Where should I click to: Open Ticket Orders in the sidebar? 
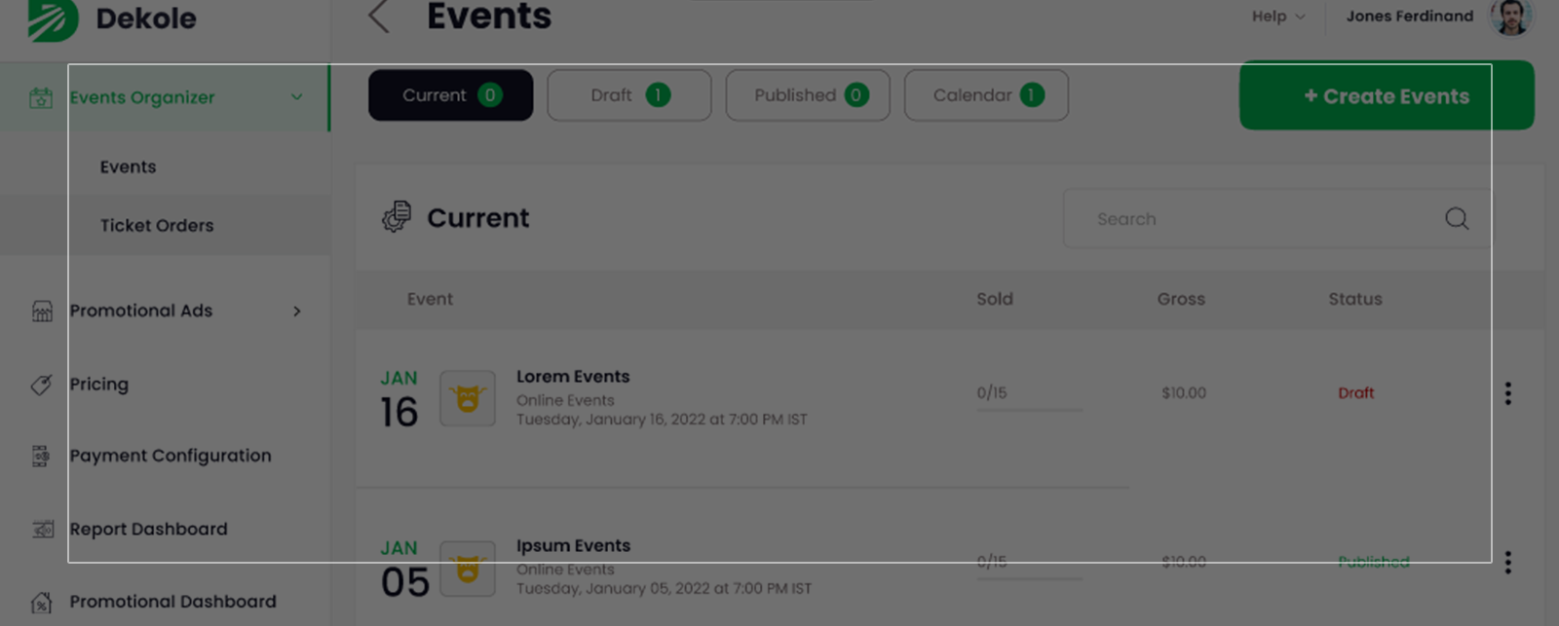[x=157, y=225]
